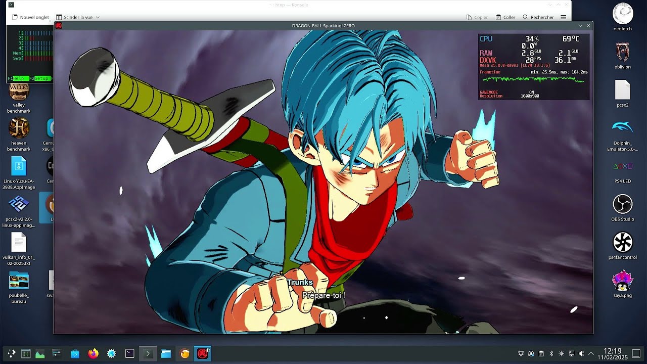
Task: Click Coller in Konsole toolbar
Action: tap(505, 17)
